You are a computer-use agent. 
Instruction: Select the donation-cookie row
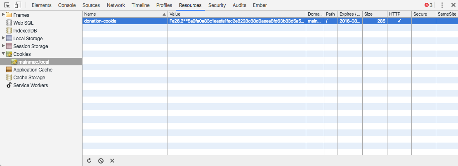[x=124, y=21]
